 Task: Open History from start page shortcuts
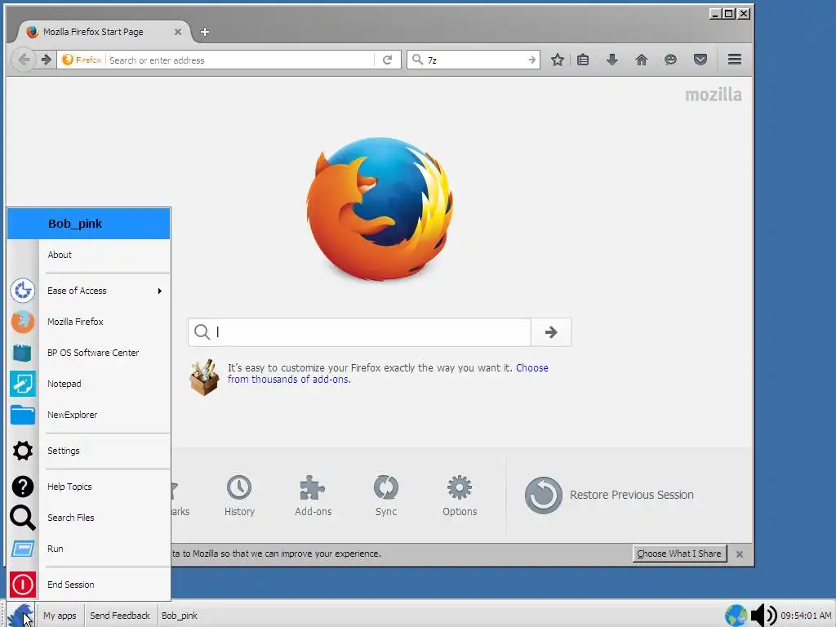pos(239,496)
